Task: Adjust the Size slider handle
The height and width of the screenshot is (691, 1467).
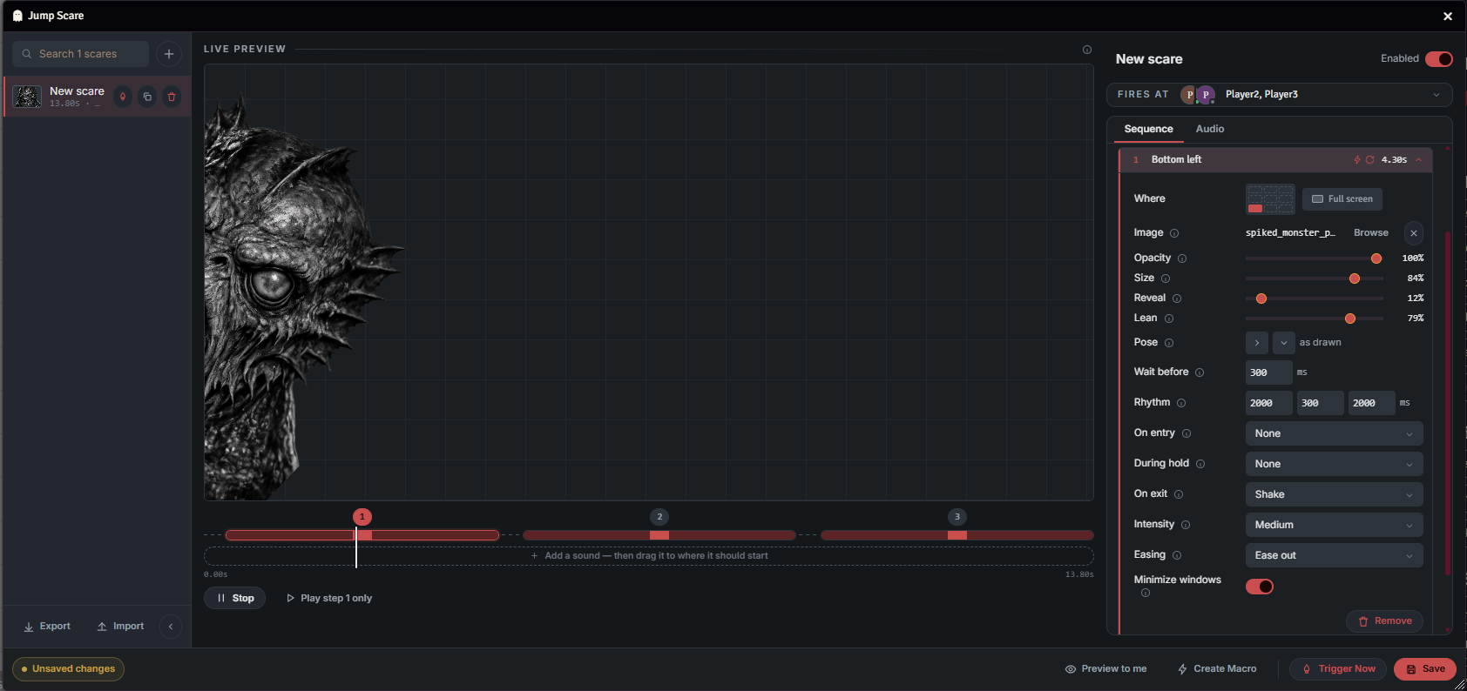Action: click(1355, 278)
